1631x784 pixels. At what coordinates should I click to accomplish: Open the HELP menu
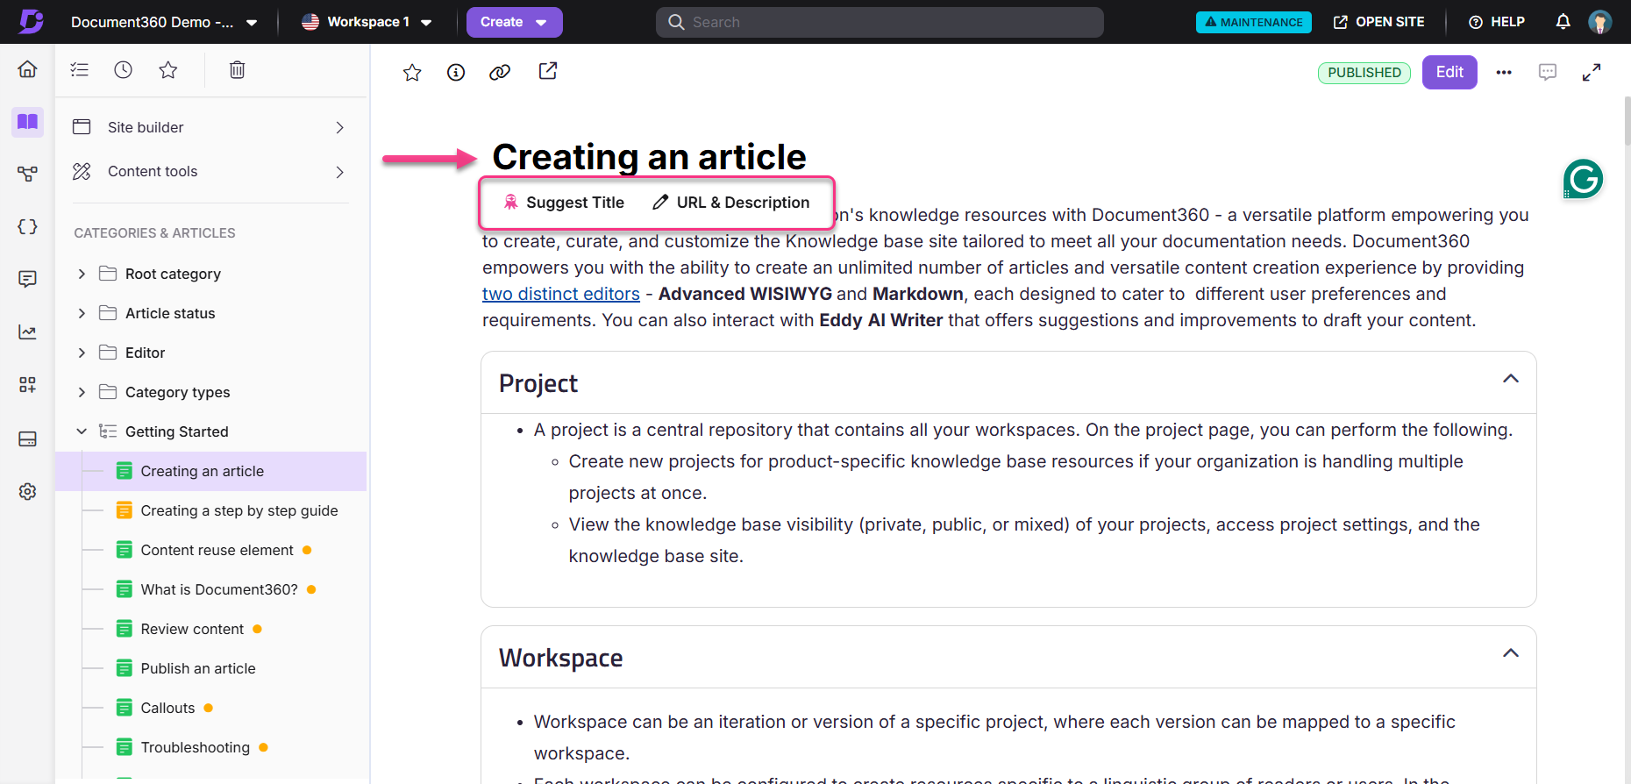click(x=1497, y=22)
